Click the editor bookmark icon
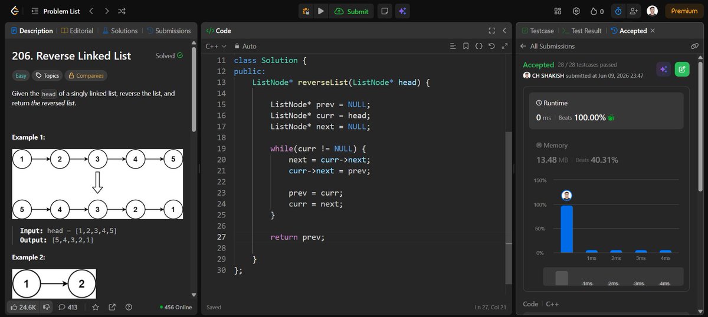The image size is (708, 317). pyautogui.click(x=466, y=46)
